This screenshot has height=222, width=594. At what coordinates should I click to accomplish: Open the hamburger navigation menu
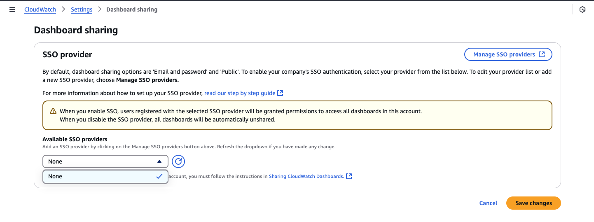click(x=12, y=9)
